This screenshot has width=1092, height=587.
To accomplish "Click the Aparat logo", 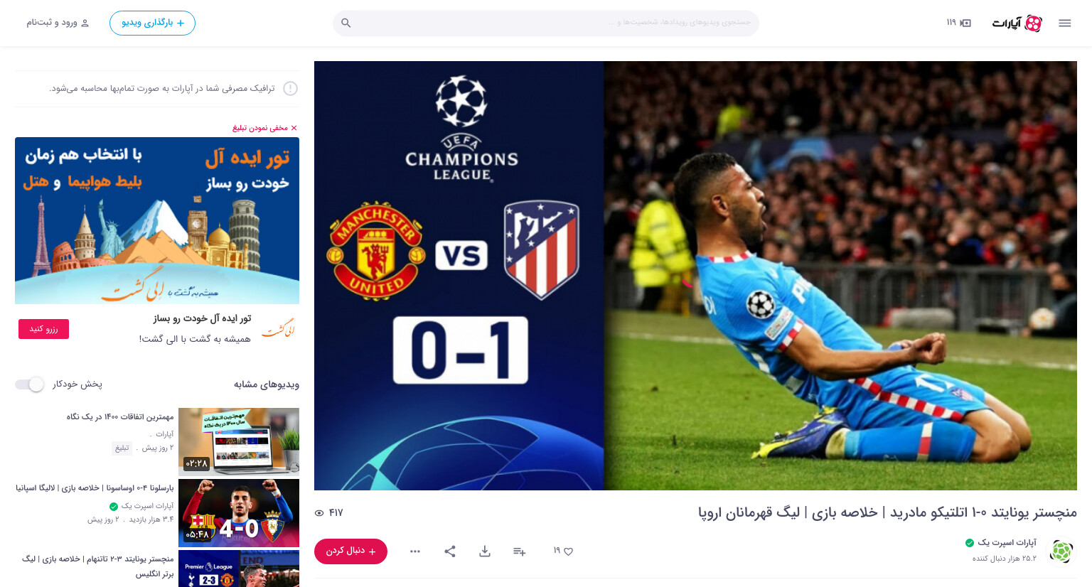I will (x=1017, y=23).
